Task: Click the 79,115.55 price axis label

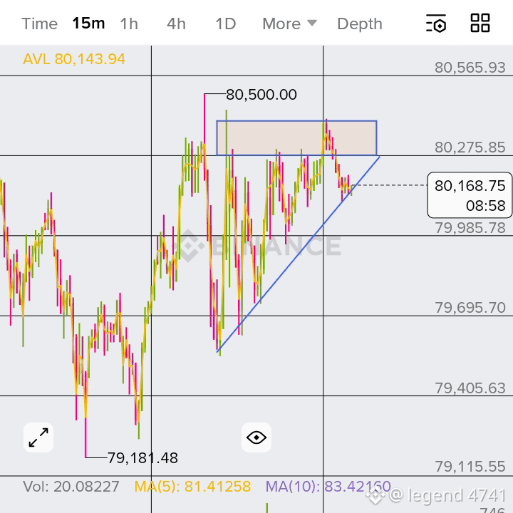Action: click(x=470, y=467)
